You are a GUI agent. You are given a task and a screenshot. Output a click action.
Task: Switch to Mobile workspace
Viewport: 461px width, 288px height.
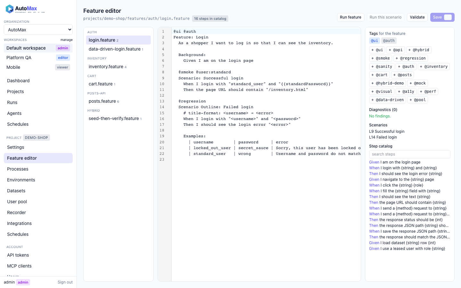38,67
